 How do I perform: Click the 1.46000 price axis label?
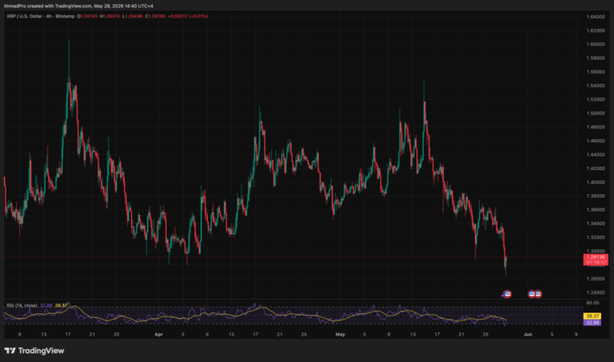coord(595,141)
